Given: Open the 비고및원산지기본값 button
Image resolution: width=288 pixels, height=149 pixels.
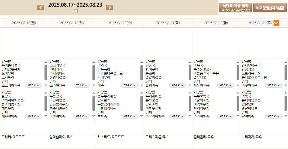Looking at the screenshot, I should (x=270, y=8).
